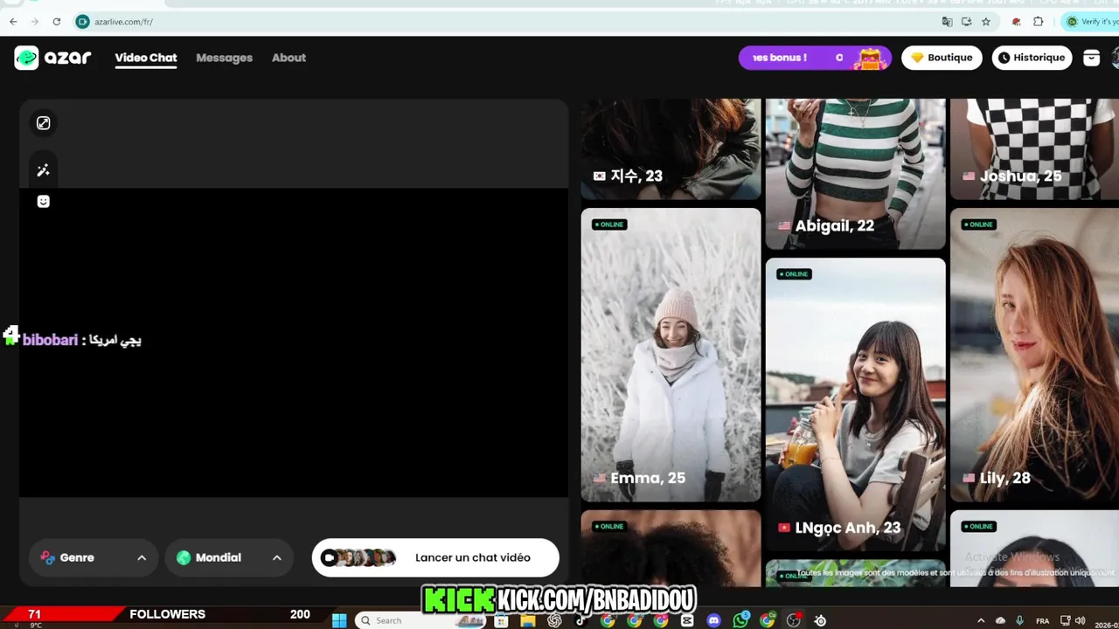Open the Video Chat tab

click(146, 58)
